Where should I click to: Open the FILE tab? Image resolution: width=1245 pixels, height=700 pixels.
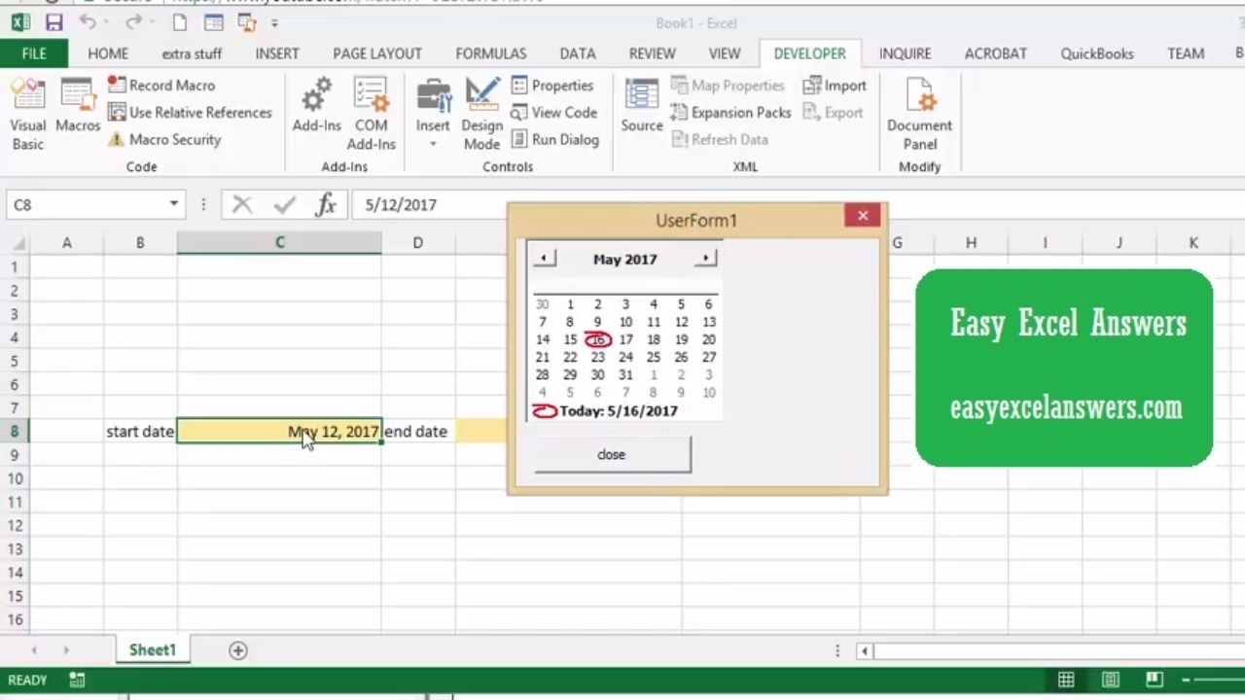[x=34, y=53]
